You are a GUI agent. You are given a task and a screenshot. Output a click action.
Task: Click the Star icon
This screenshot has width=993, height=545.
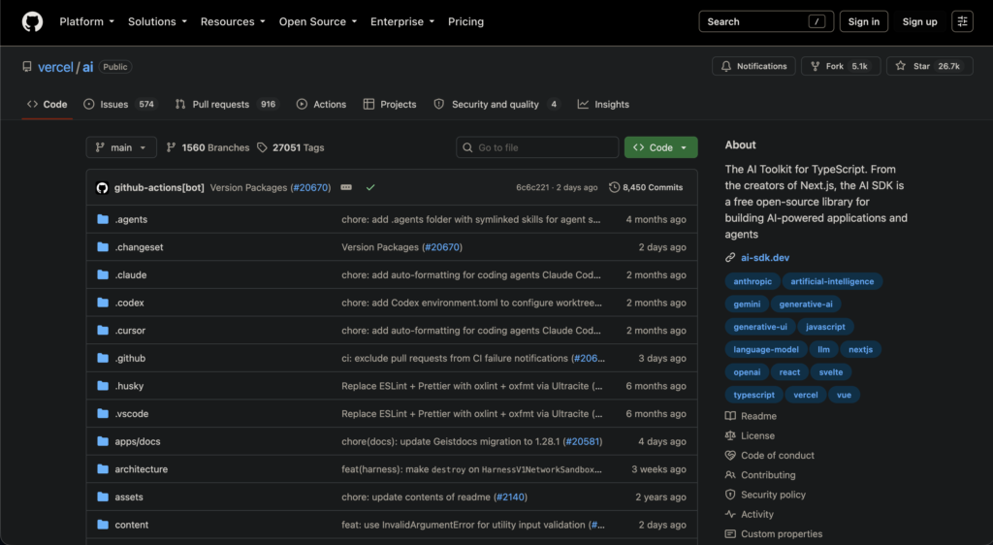[901, 66]
